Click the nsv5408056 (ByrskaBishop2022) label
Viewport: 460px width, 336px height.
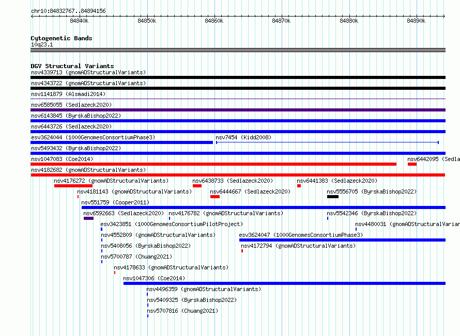146,246
